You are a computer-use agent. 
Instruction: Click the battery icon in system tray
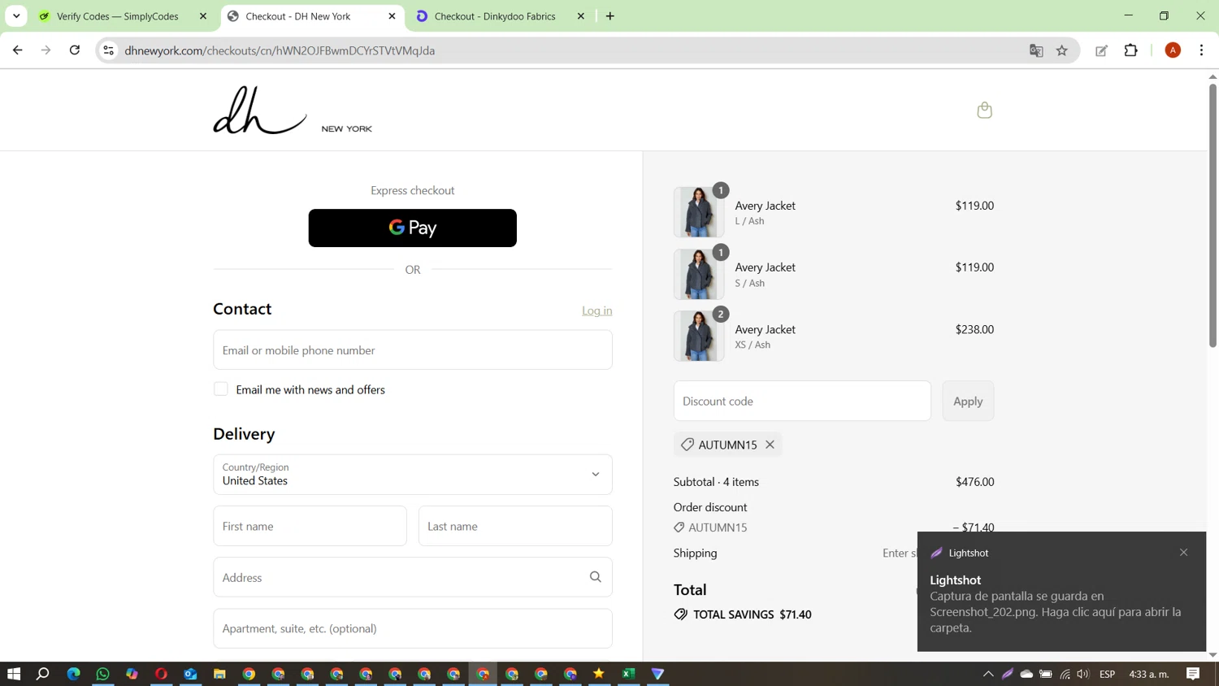click(1046, 674)
